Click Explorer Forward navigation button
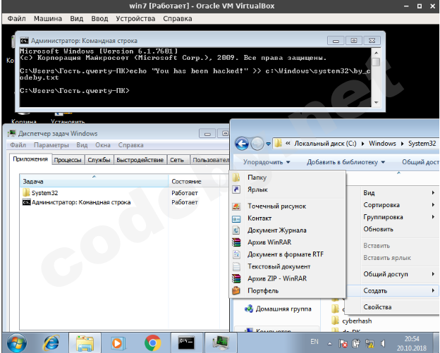The image size is (440, 353). pos(257,144)
